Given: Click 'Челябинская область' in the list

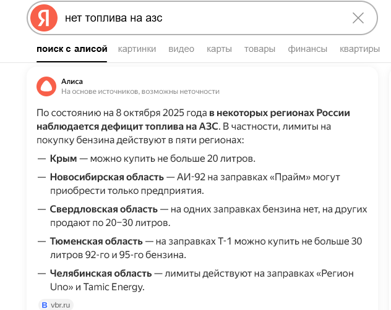Looking at the screenshot, I should pyautogui.click(x=101, y=274).
